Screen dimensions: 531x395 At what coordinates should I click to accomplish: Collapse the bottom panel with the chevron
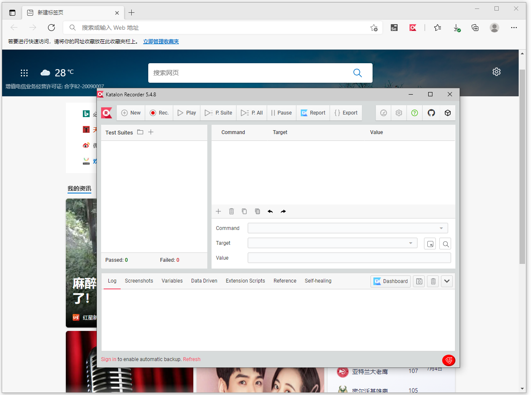447,281
